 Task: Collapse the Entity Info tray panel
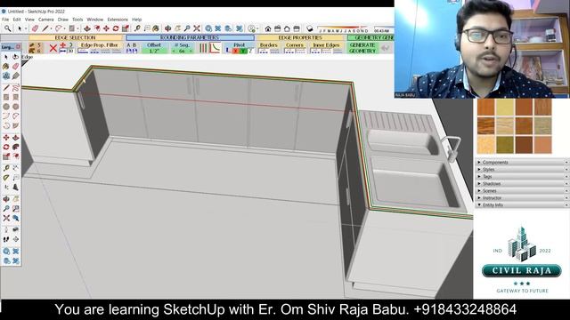coord(522,205)
